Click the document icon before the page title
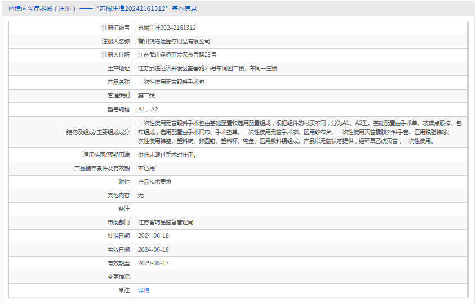The height and width of the screenshot is (304, 476). (x=11, y=9)
